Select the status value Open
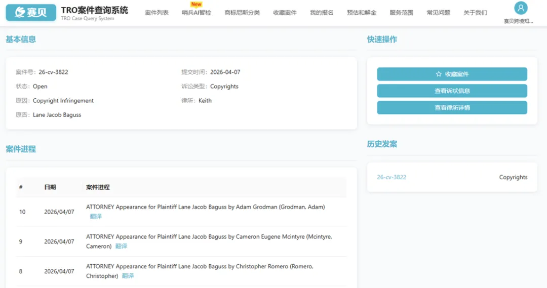The width and height of the screenshot is (547, 288). coord(40,87)
